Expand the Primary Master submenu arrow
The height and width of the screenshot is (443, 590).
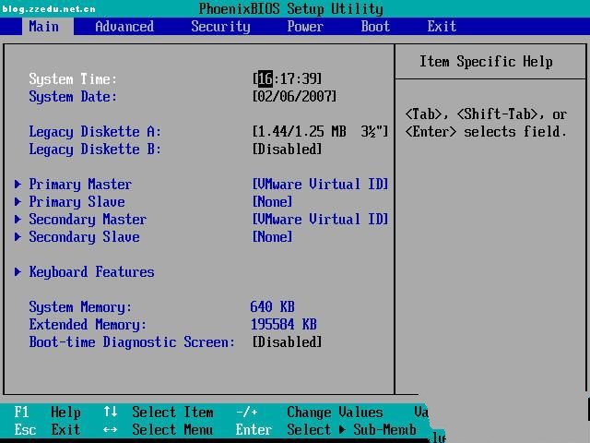[x=18, y=184]
